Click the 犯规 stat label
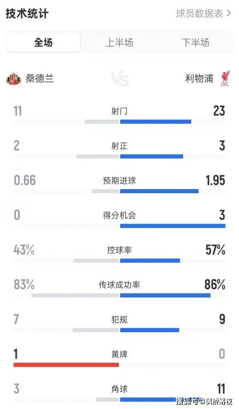239x409 pixels. click(119, 319)
